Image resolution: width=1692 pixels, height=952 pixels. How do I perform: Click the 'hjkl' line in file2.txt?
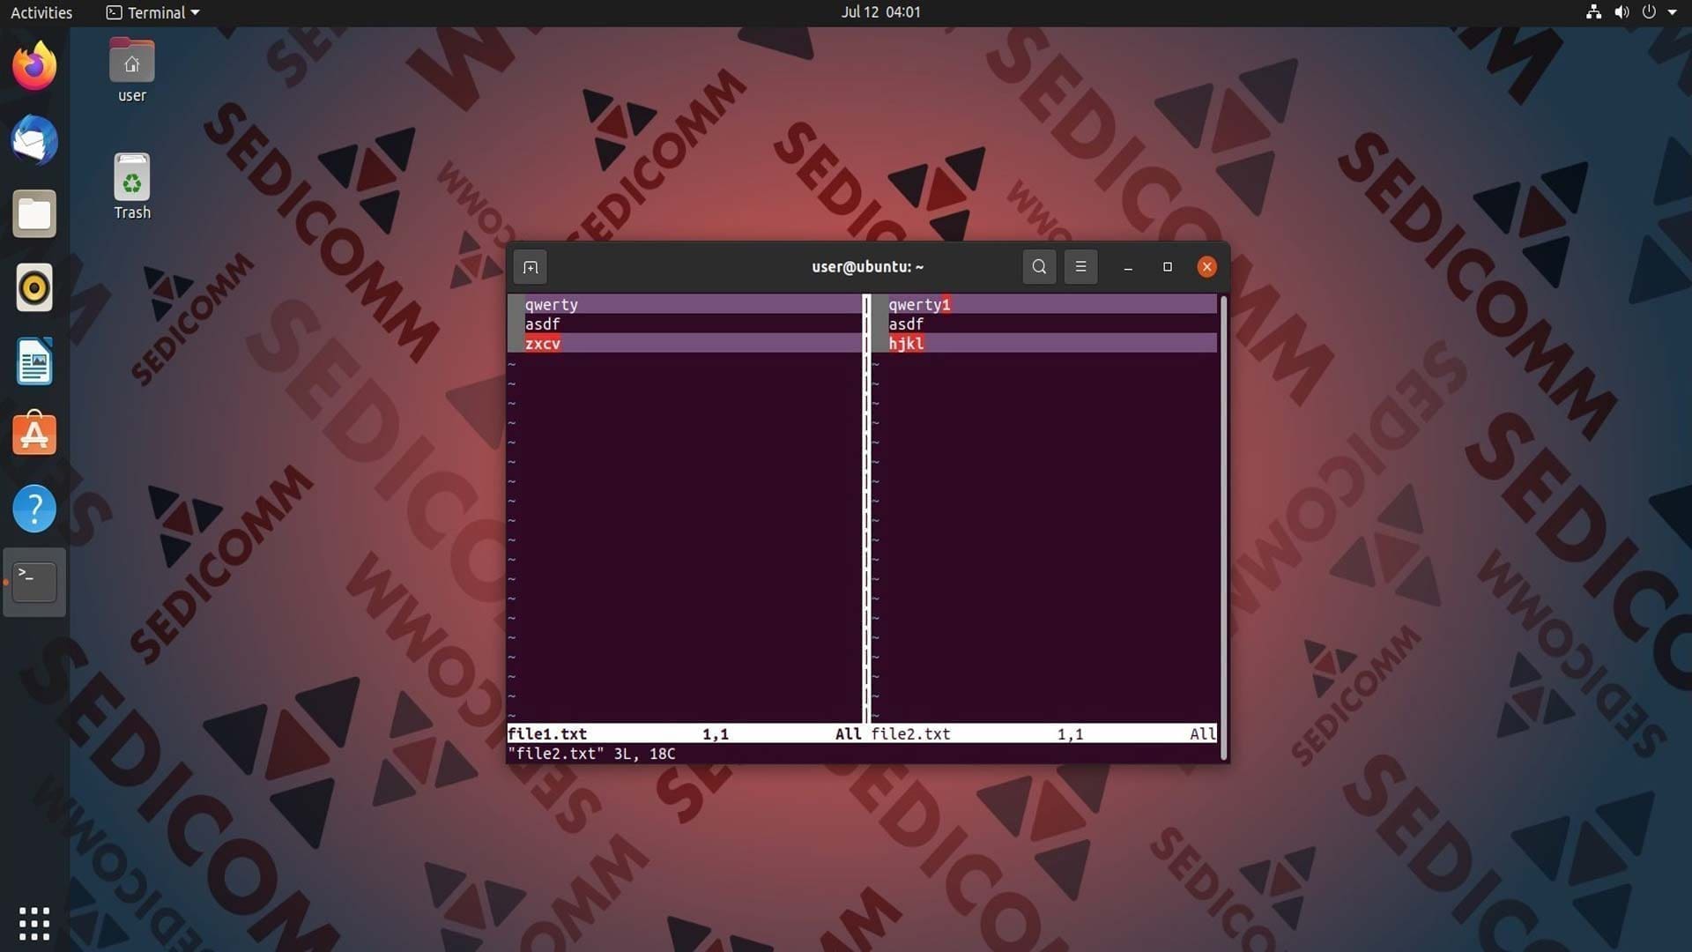(1044, 344)
